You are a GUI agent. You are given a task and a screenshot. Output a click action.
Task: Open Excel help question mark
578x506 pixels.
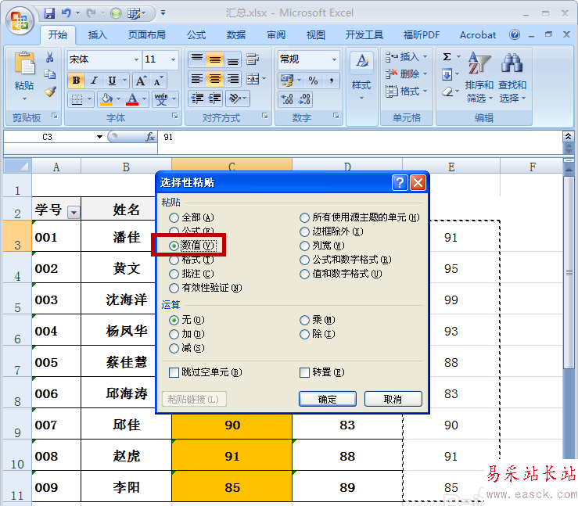(x=515, y=34)
